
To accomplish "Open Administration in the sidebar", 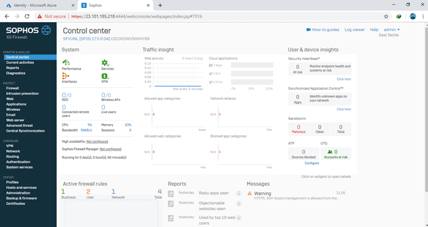I will pos(18,193).
